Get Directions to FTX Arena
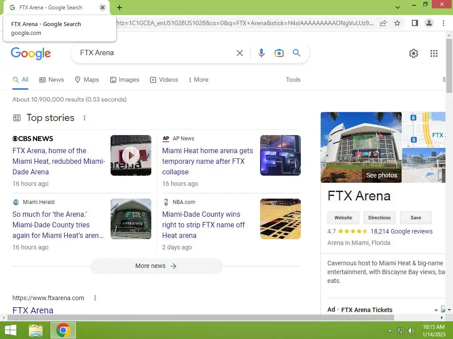This screenshot has width=453, height=339. (379, 218)
